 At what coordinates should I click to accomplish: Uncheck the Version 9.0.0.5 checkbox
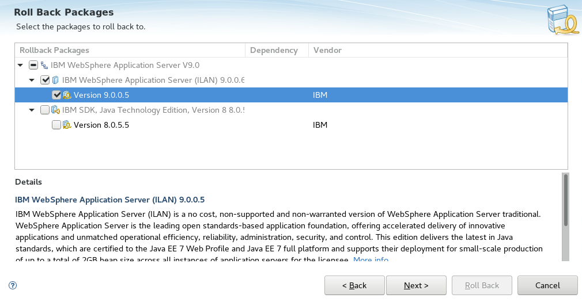tap(56, 95)
